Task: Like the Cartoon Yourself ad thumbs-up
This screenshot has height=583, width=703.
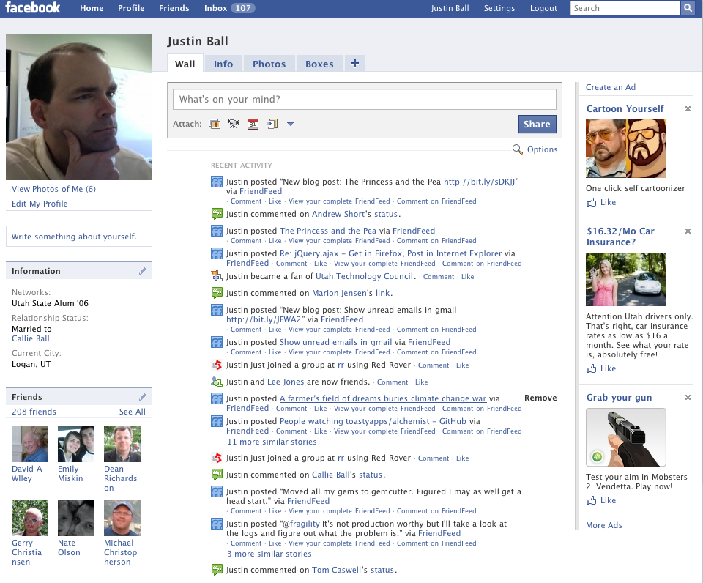Action: point(592,202)
